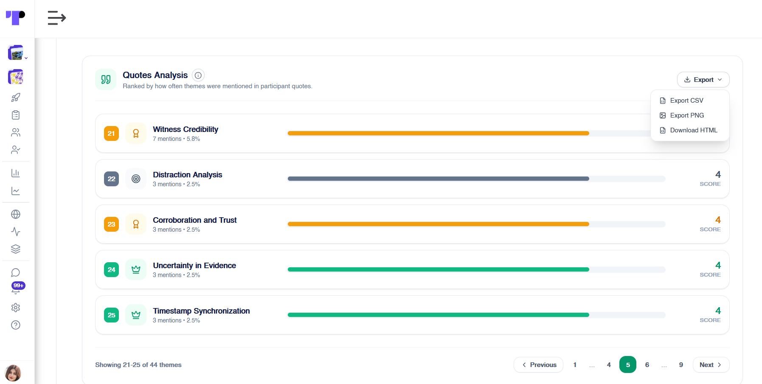Select the purple project folder thumbnail
Screen dimensions: 762x384
(x=16, y=77)
